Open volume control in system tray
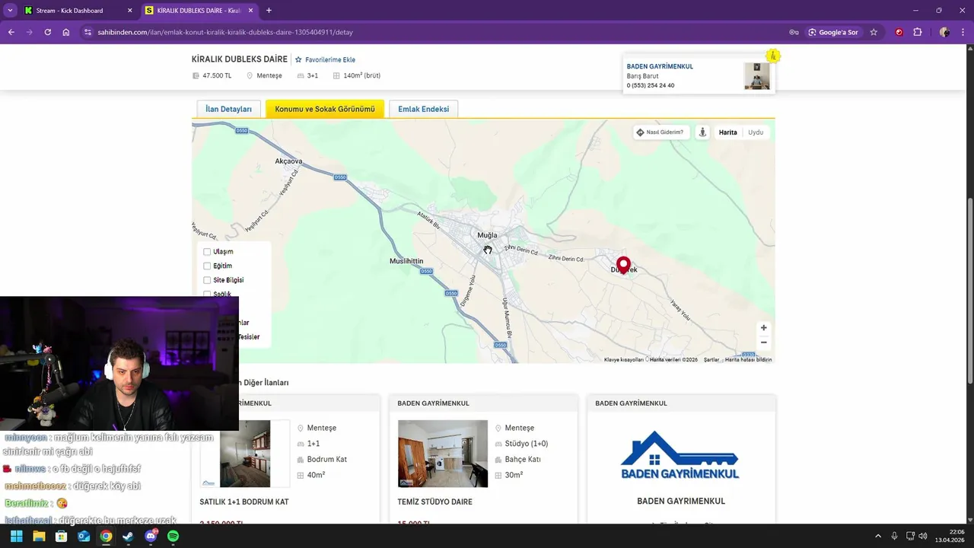The height and width of the screenshot is (548, 974). (923, 536)
